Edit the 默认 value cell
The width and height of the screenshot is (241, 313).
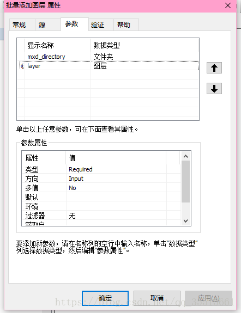[x=116, y=197]
